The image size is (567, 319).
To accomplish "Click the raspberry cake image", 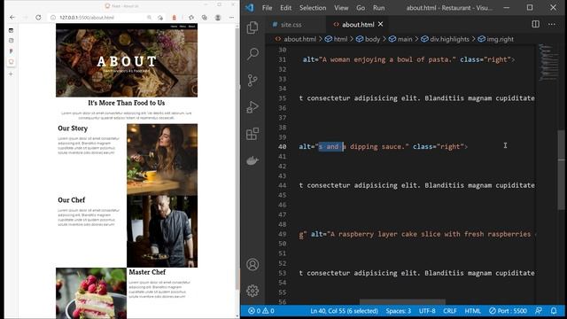I will click(91, 293).
